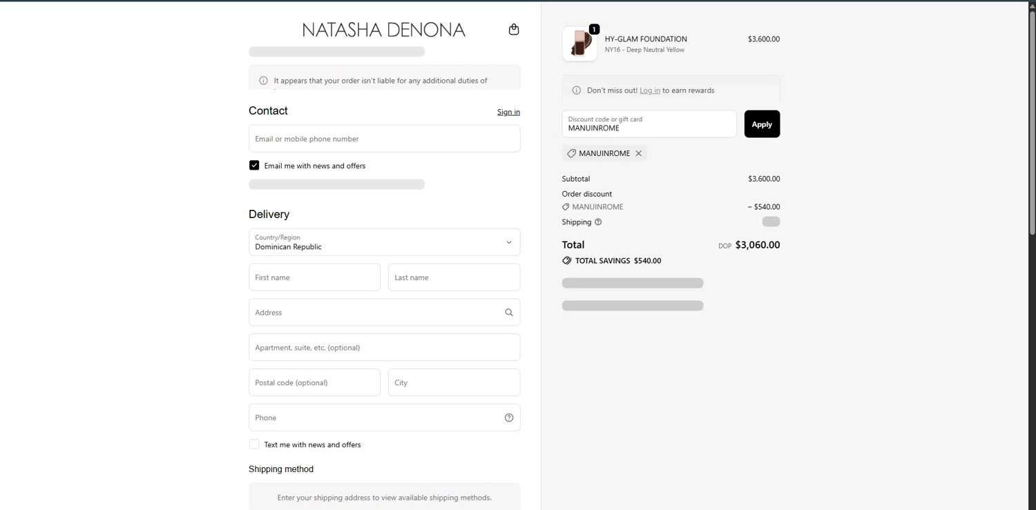Click the Delivery heading
The image size is (1036, 510).
click(269, 214)
